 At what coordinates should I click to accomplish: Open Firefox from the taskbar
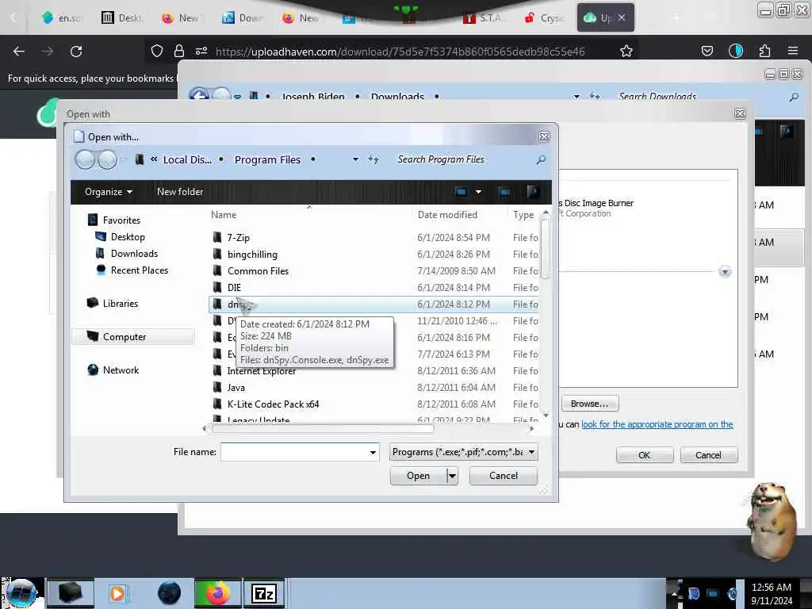tap(217, 593)
